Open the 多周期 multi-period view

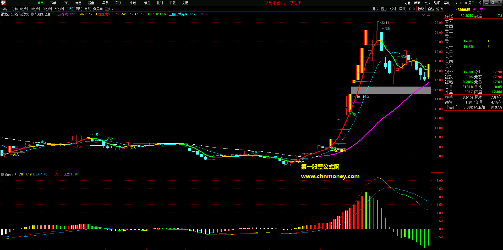click(x=98, y=9)
